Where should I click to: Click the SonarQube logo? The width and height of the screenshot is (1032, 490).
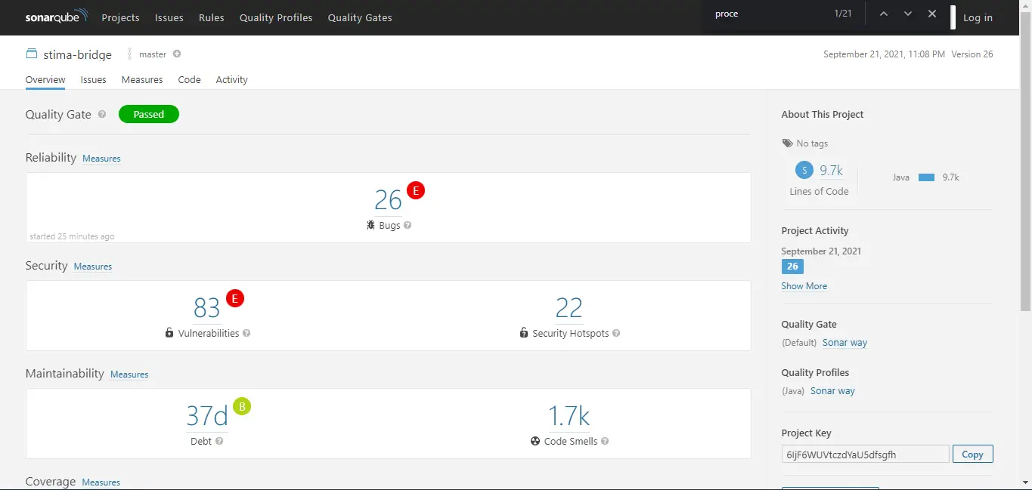click(56, 17)
